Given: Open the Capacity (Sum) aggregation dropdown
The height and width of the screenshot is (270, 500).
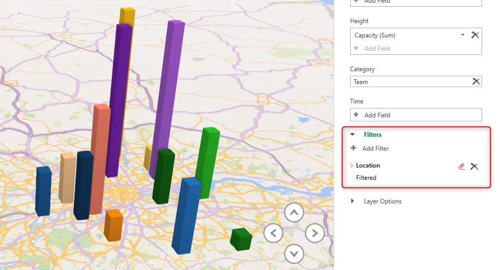Looking at the screenshot, I should [463, 35].
